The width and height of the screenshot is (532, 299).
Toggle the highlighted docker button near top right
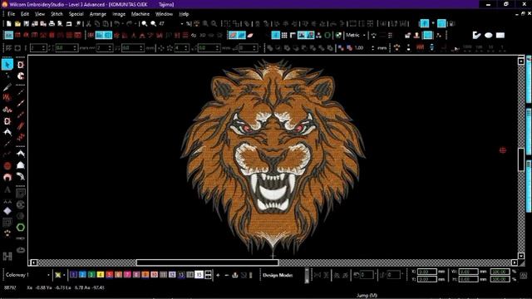[x=424, y=23]
